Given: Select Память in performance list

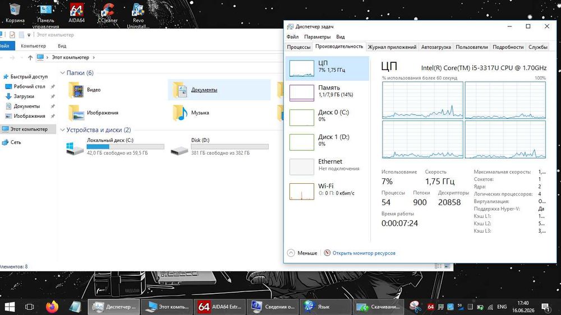Looking at the screenshot, I should 328,92.
